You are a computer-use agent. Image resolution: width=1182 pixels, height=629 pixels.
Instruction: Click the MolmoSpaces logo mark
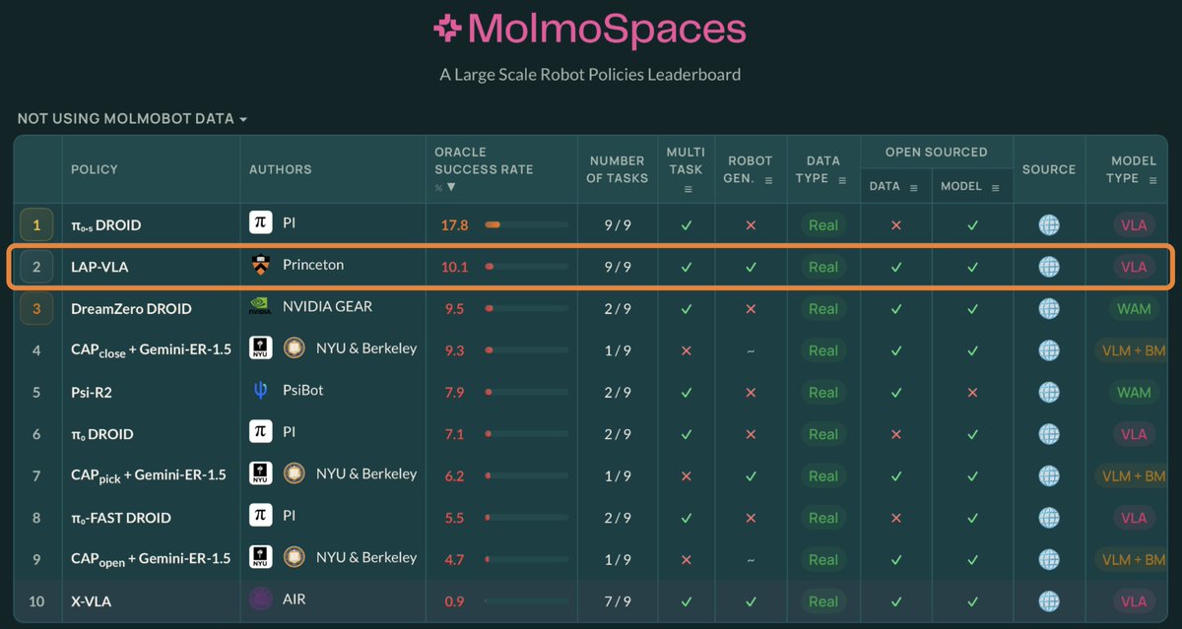click(448, 29)
